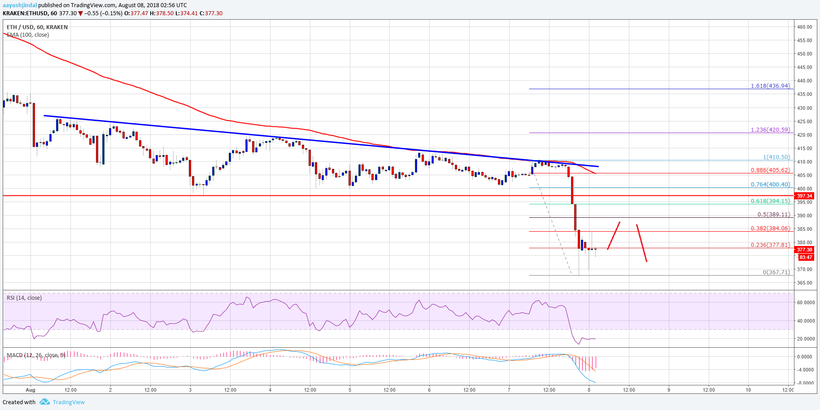Click the 0.886(405.62) Fibonacci level label

(x=770, y=170)
